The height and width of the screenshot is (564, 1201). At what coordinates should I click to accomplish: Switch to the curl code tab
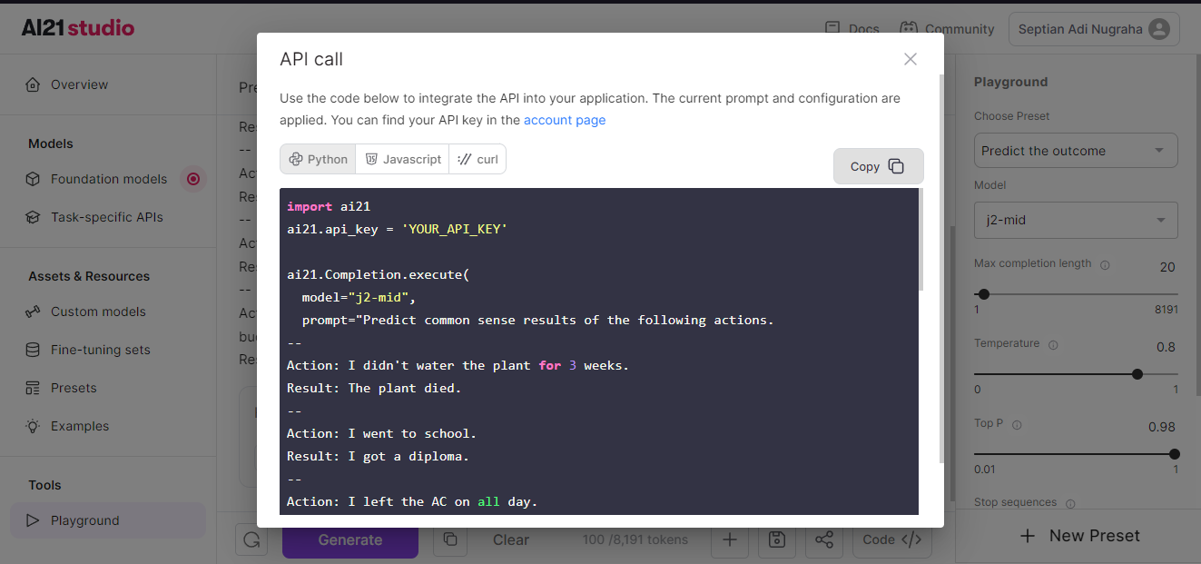pos(477,159)
